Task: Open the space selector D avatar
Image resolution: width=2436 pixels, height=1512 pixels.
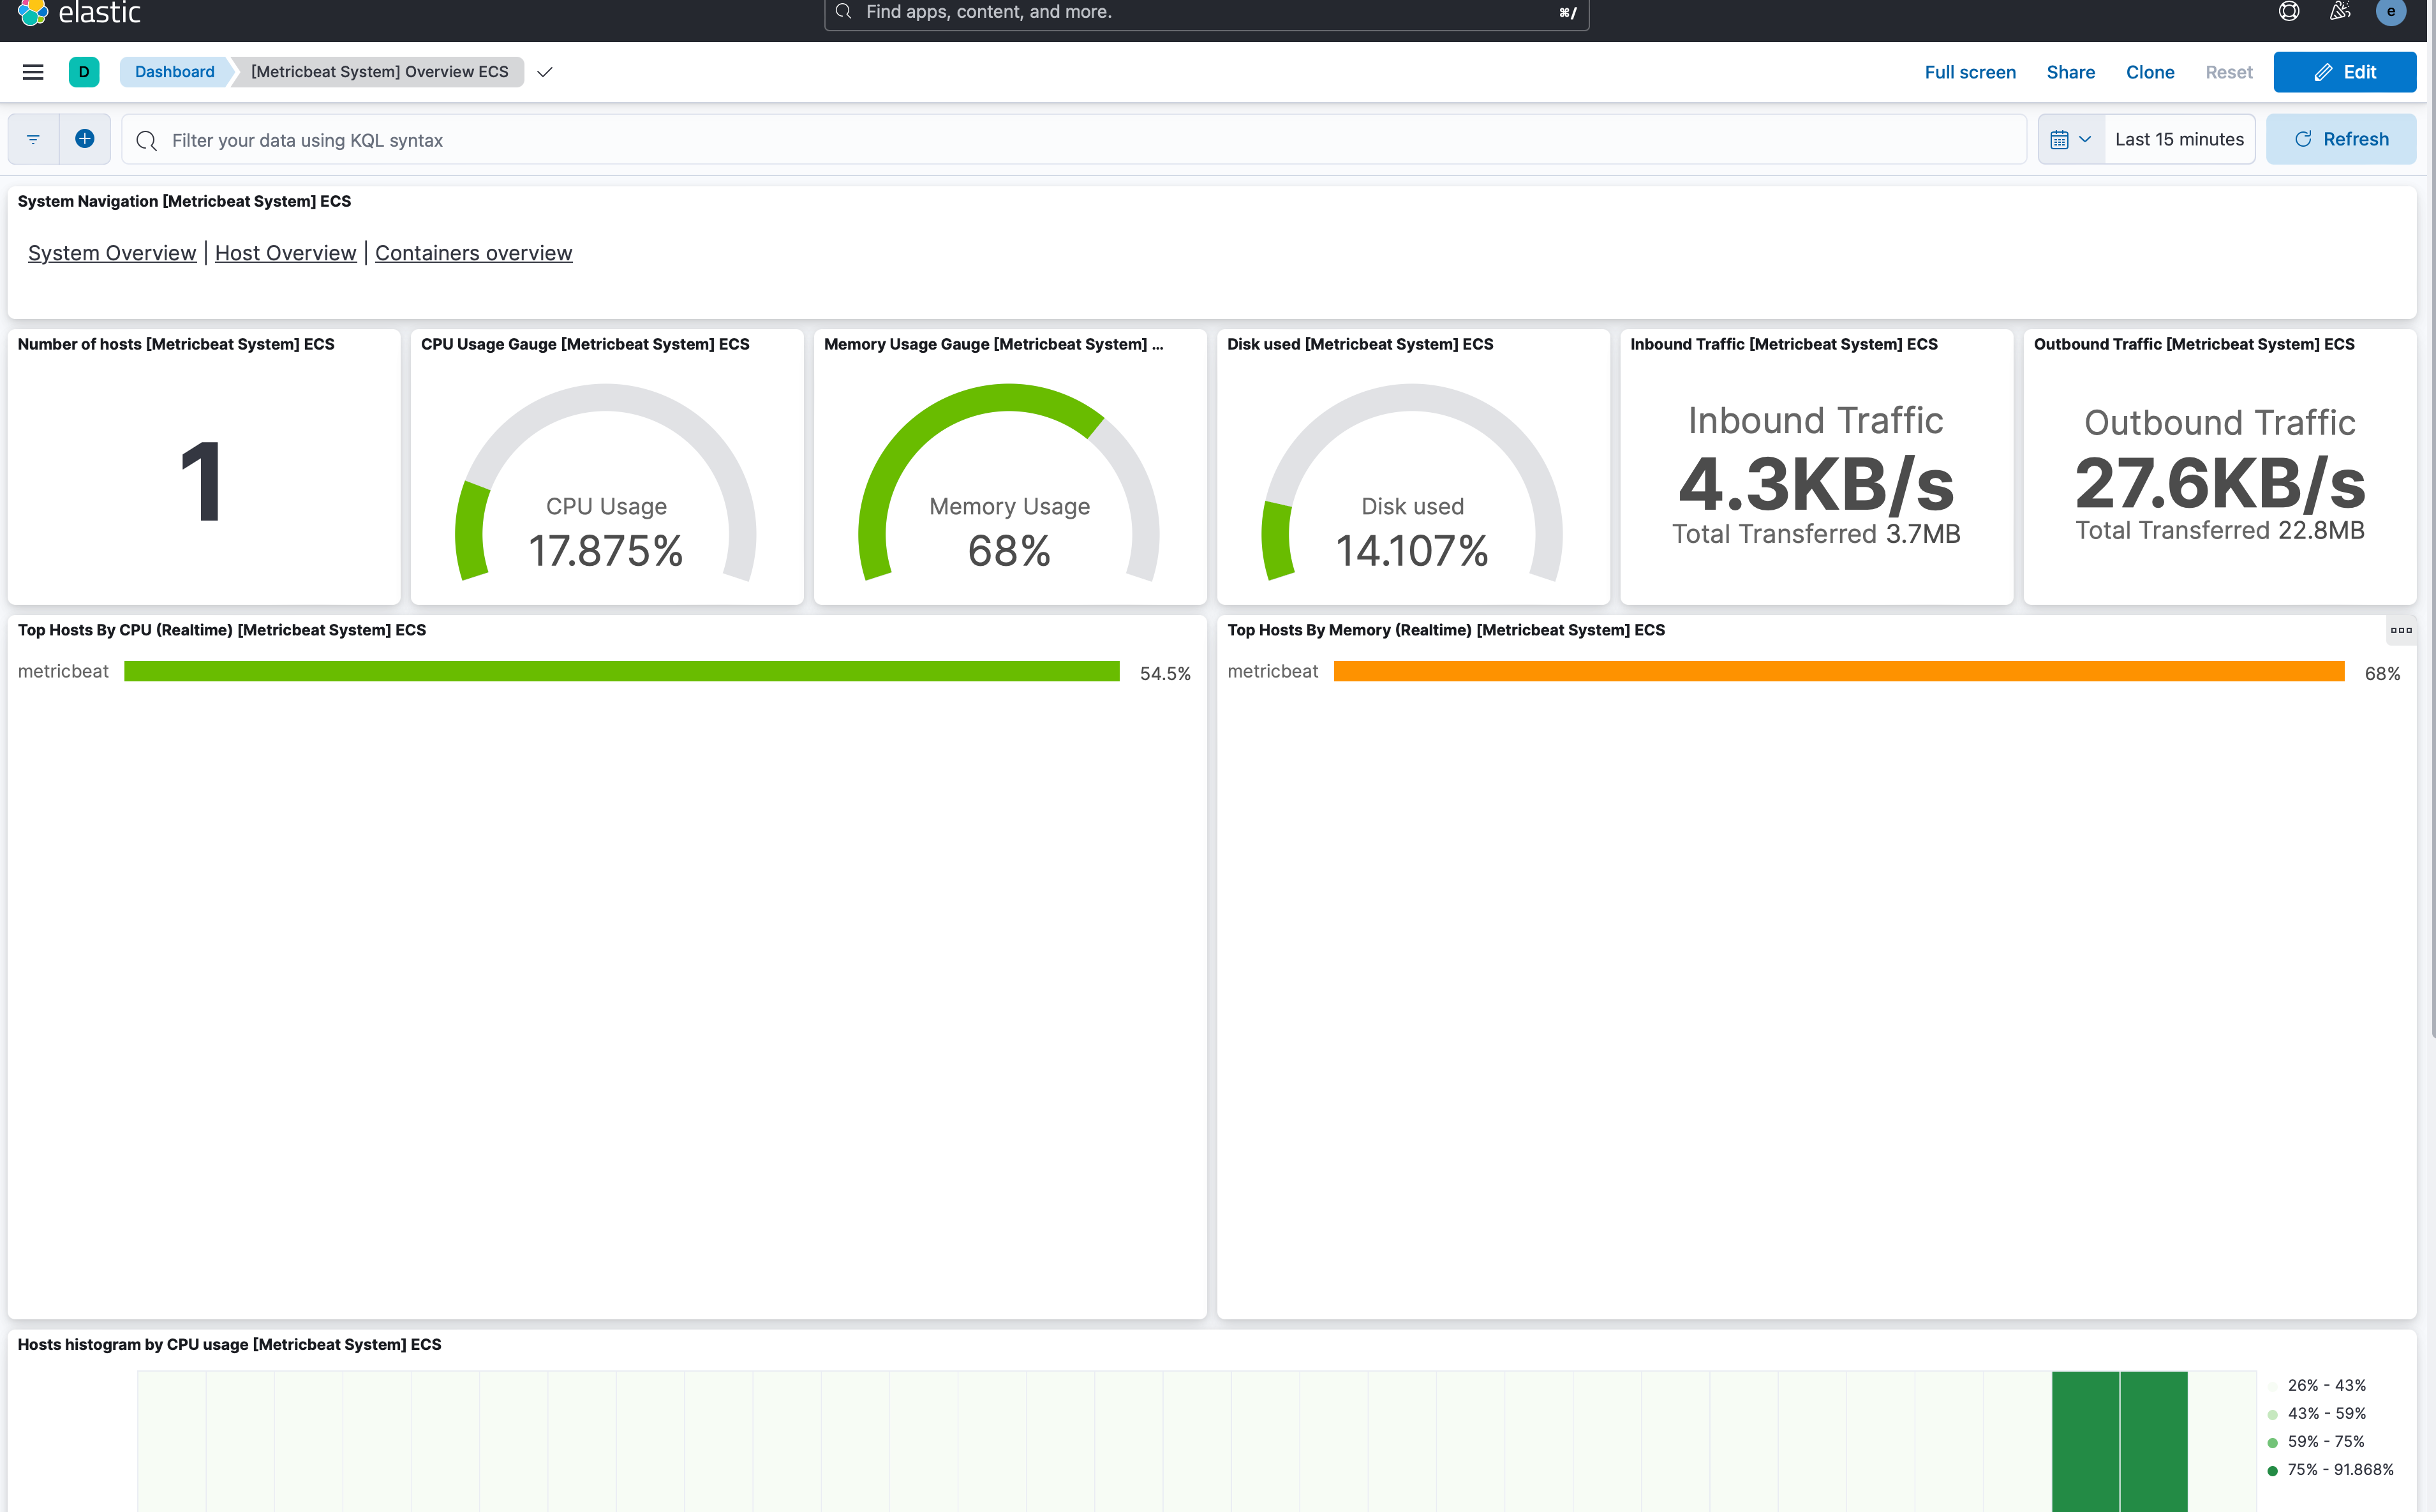Action: [84, 72]
